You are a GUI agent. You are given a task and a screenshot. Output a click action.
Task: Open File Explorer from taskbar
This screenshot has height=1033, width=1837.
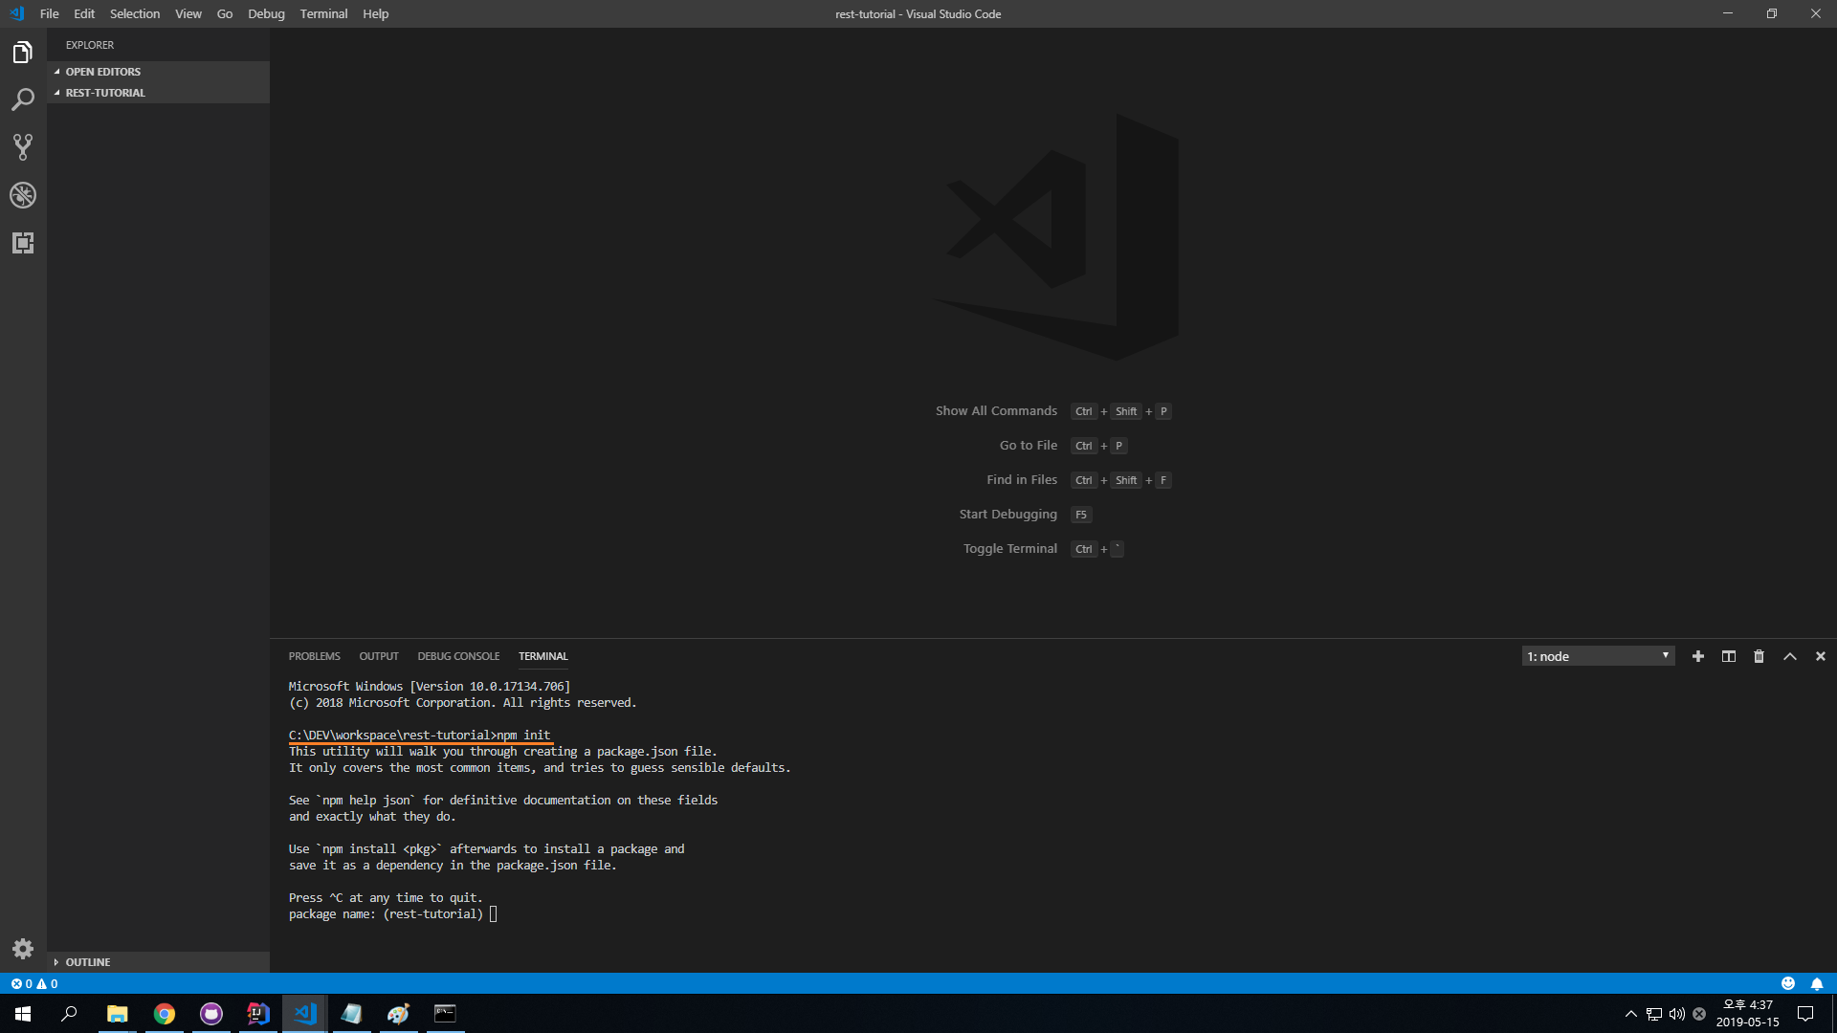[117, 1014]
